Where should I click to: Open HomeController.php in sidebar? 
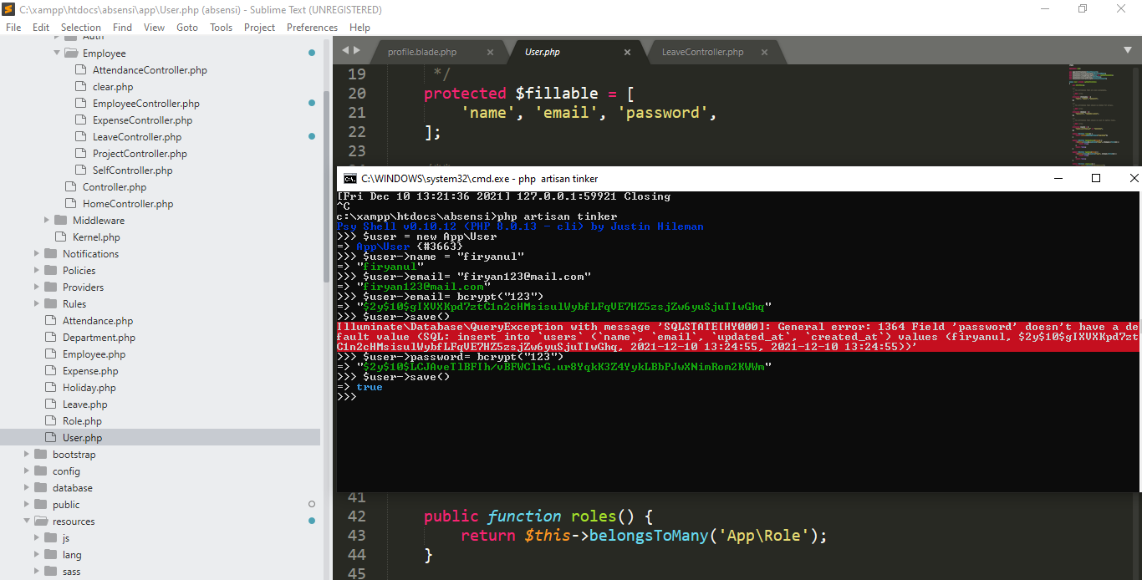click(128, 204)
